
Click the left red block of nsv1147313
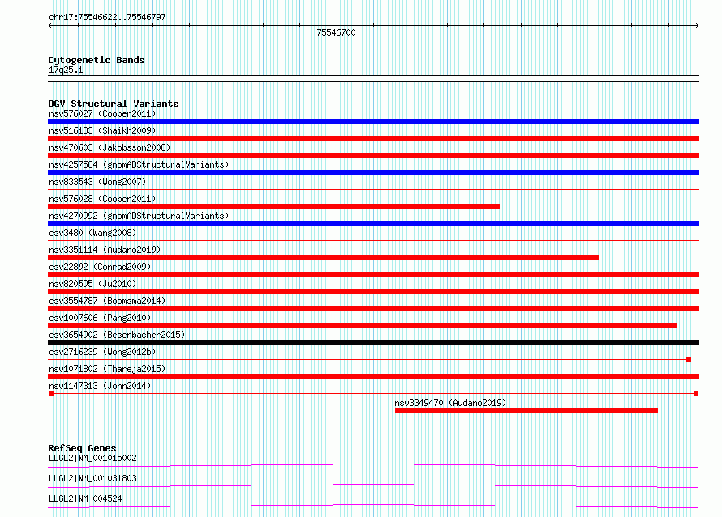(x=51, y=394)
